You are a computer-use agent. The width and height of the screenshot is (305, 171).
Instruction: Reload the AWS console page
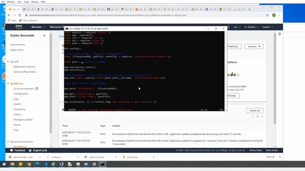click(x=20, y=15)
